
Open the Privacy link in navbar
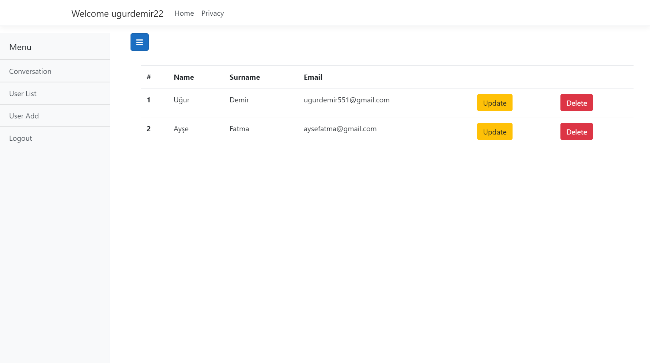pyautogui.click(x=212, y=13)
